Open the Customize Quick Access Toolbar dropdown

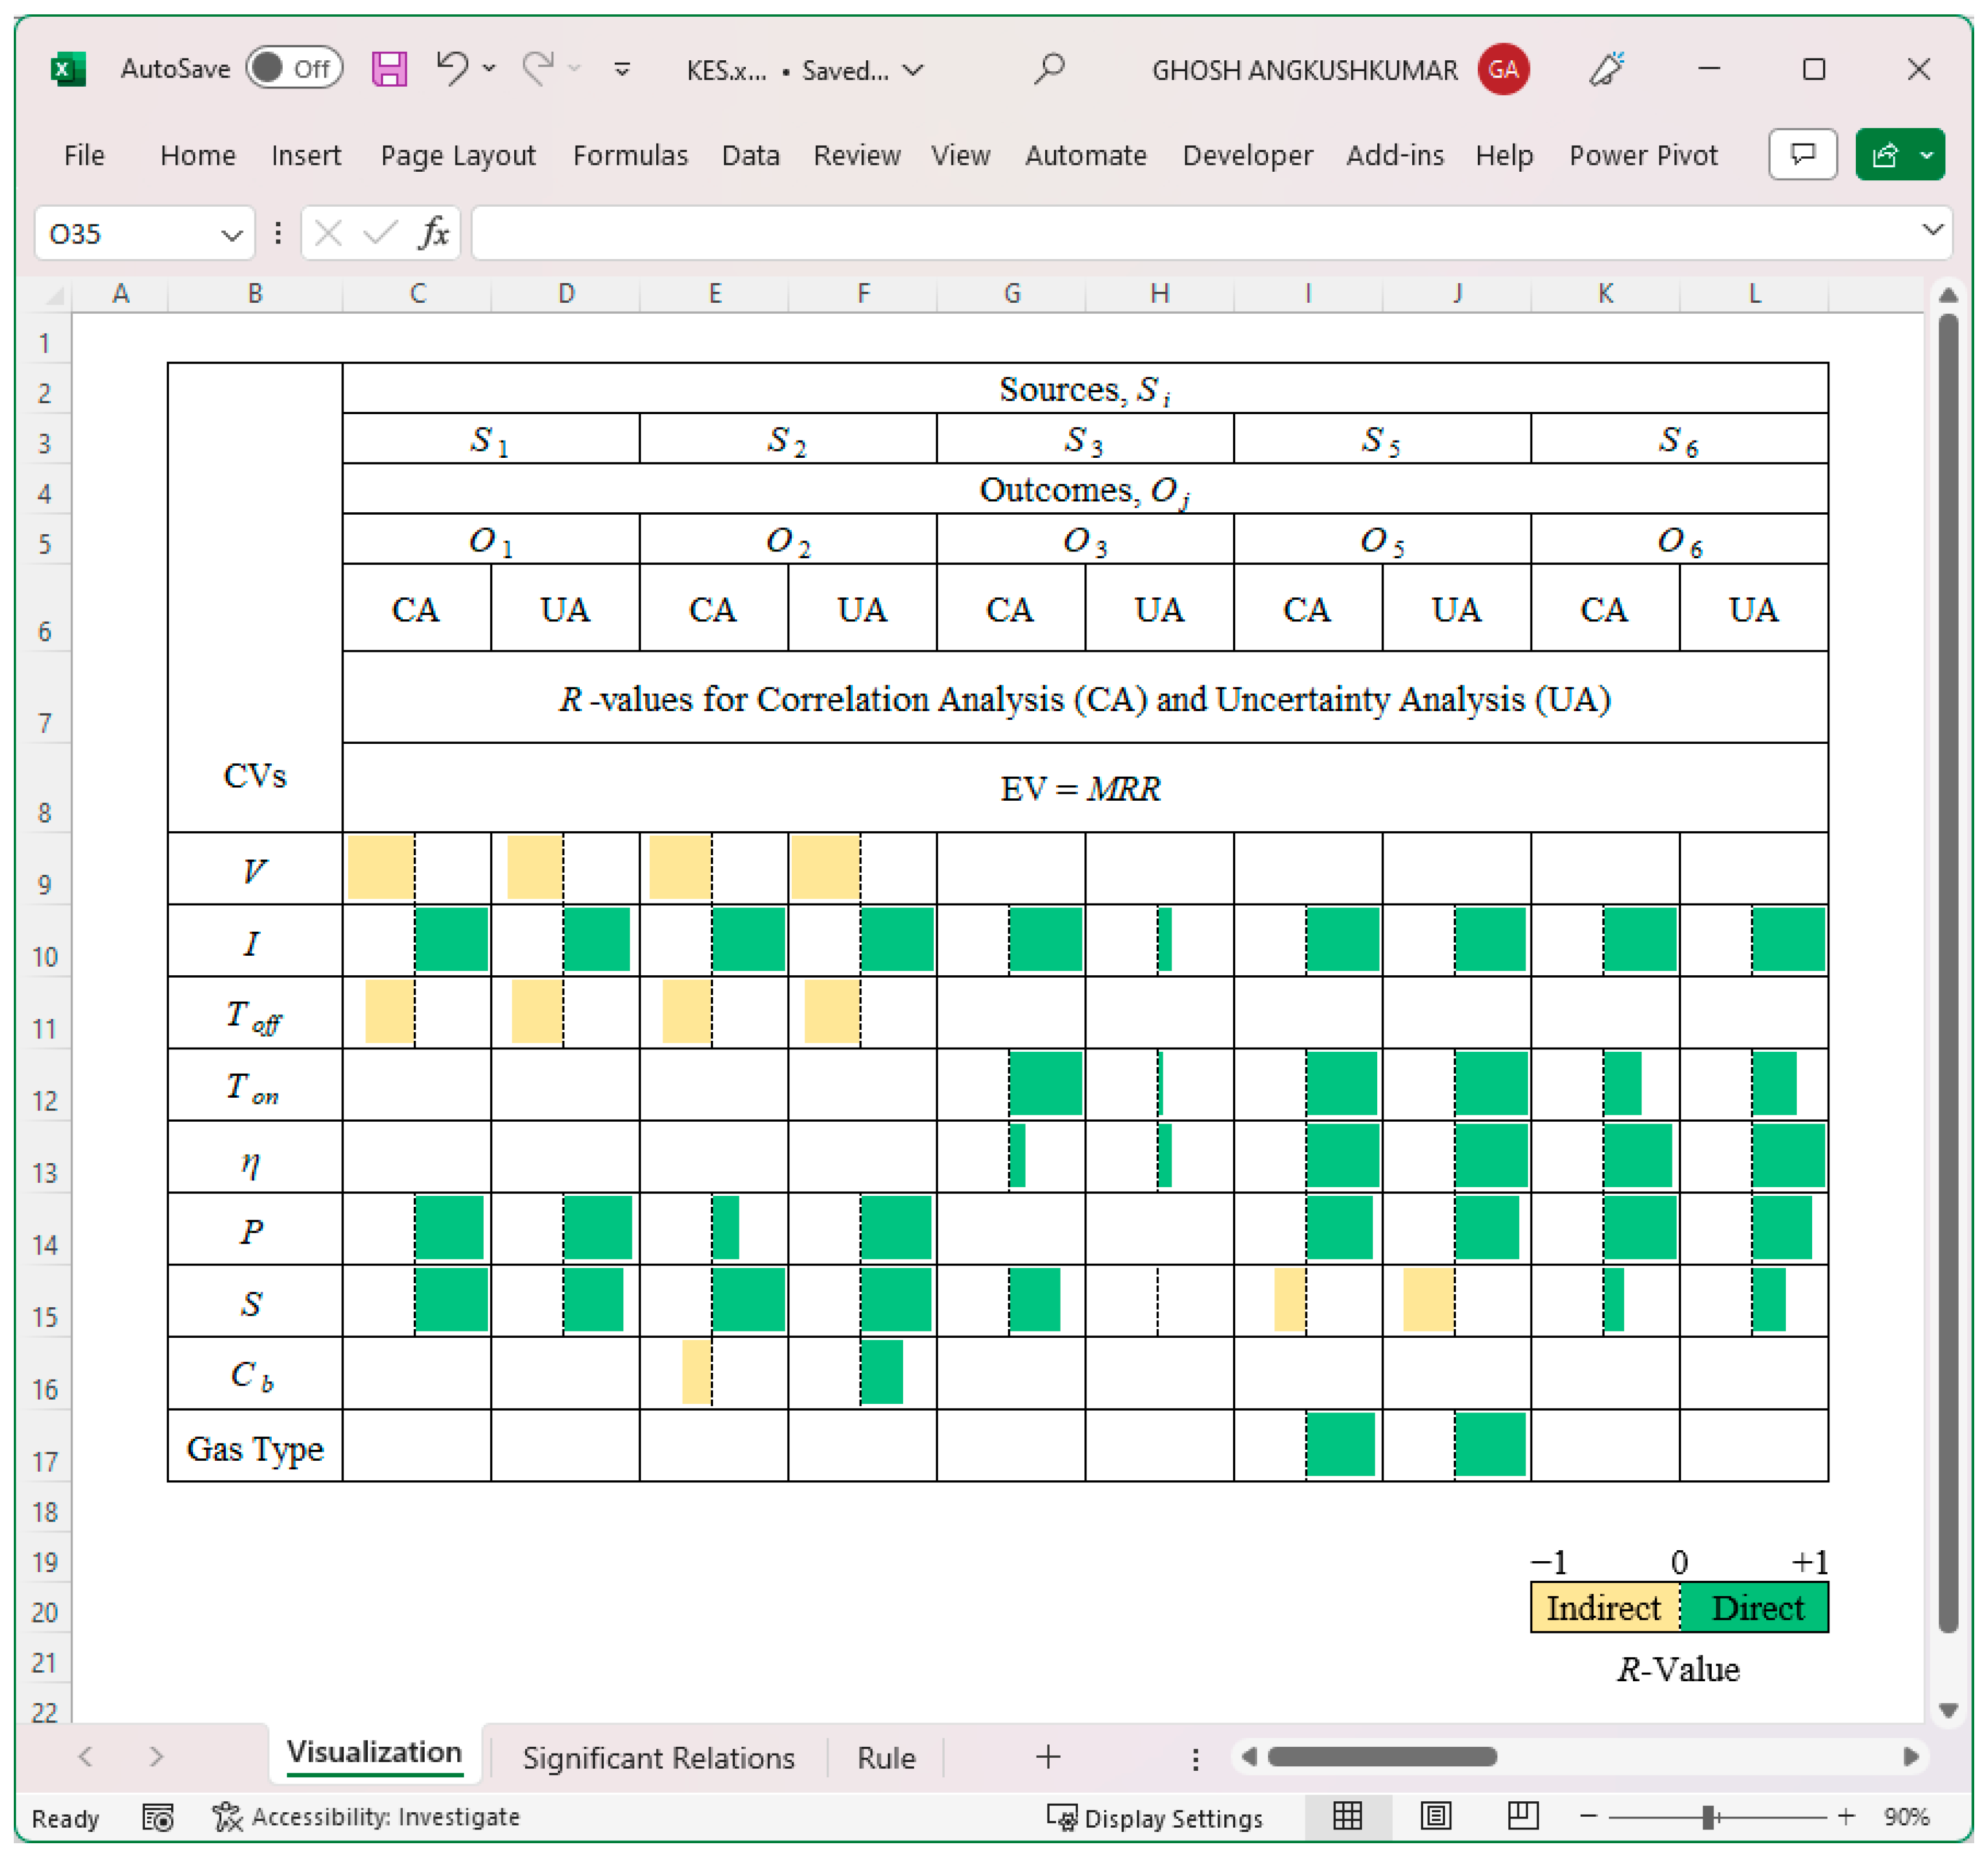[x=622, y=69]
